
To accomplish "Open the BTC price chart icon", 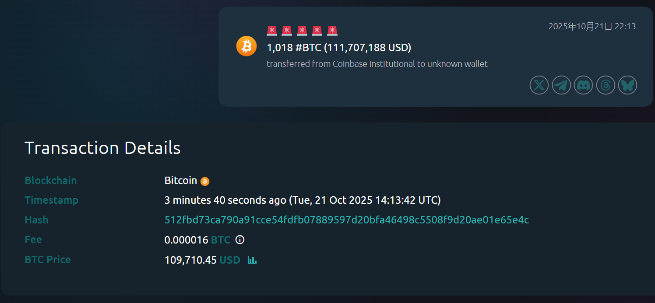I will (x=252, y=259).
